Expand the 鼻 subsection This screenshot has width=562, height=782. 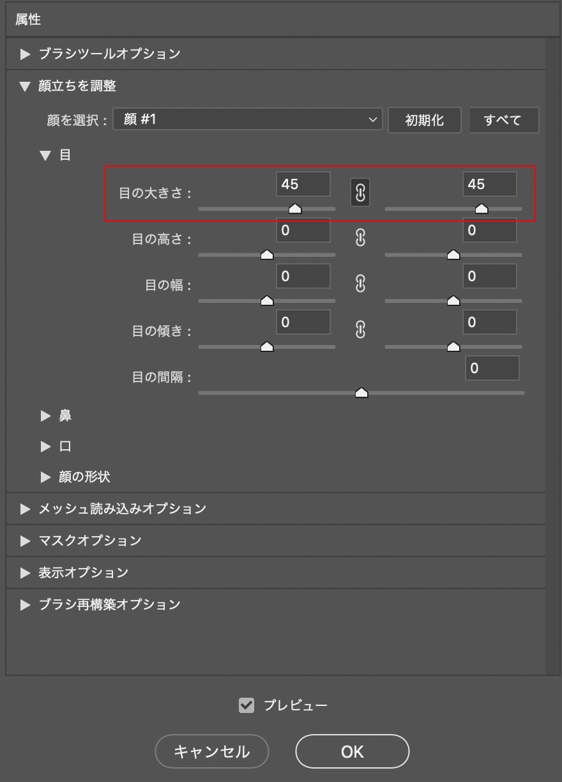coord(45,416)
